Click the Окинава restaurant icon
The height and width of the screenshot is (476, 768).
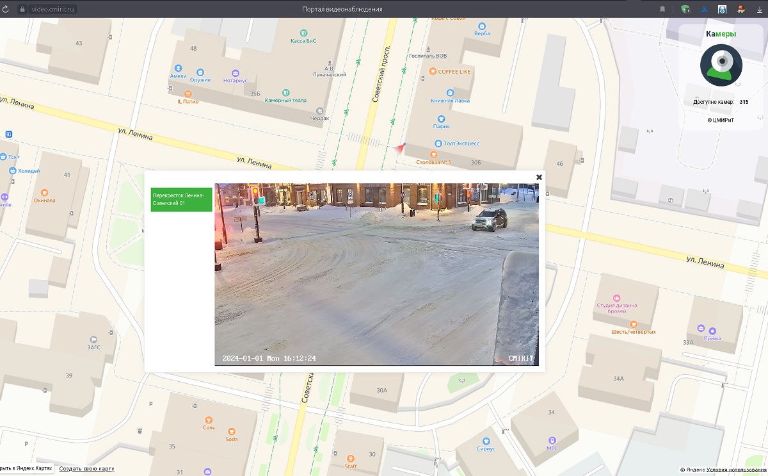[x=45, y=192]
